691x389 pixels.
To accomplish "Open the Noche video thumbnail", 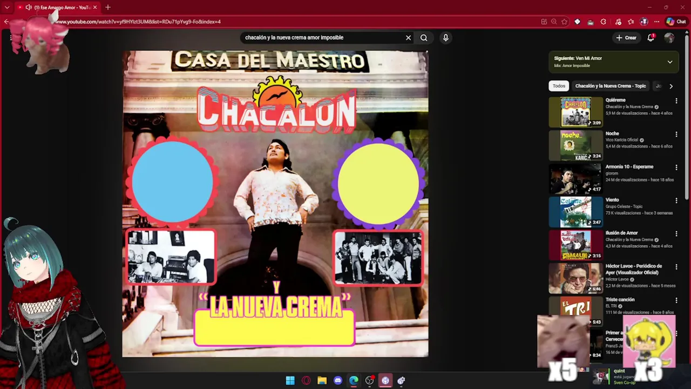I will coord(575,145).
